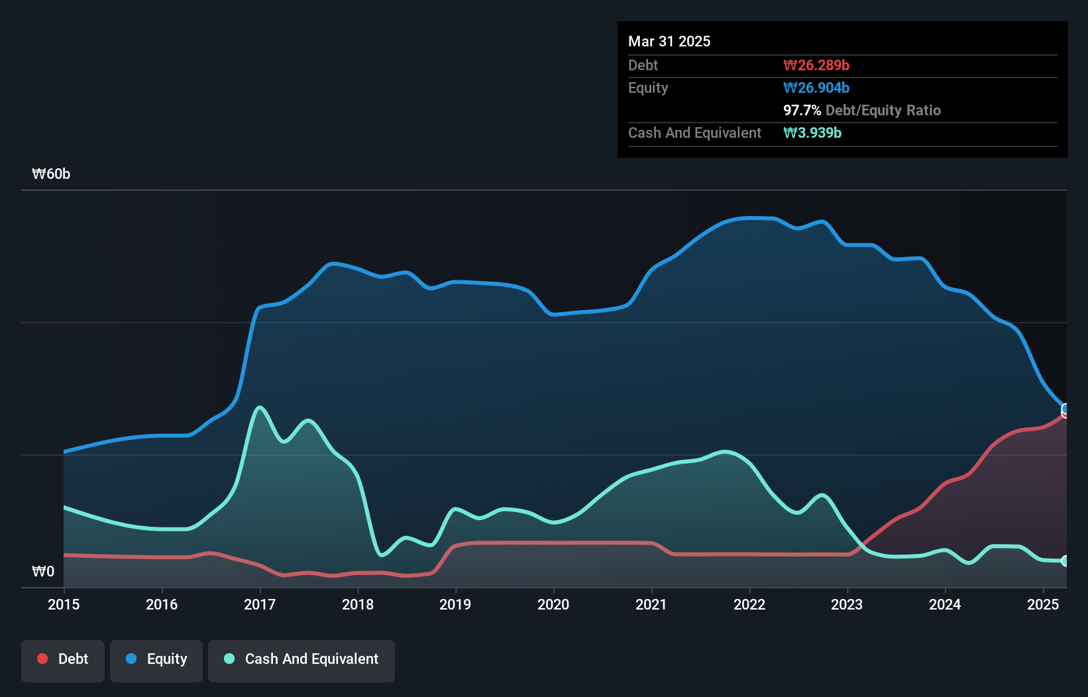Click the ₩26.289b debt value in tooltip
Screen dimensions: 1088x697
coord(816,65)
